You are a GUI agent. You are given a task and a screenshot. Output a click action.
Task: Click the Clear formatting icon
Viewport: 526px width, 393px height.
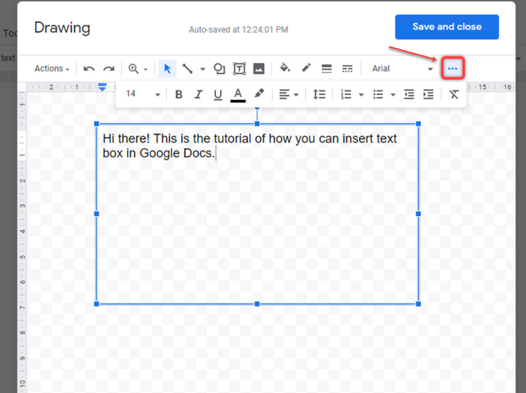[x=454, y=94]
